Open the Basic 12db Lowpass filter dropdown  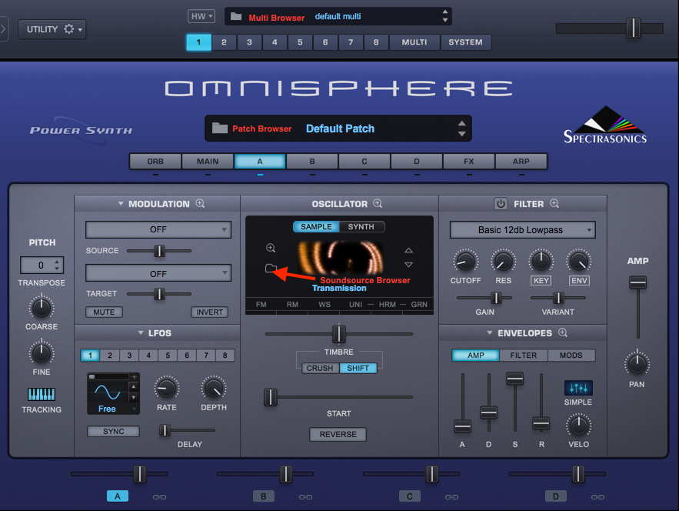click(523, 229)
